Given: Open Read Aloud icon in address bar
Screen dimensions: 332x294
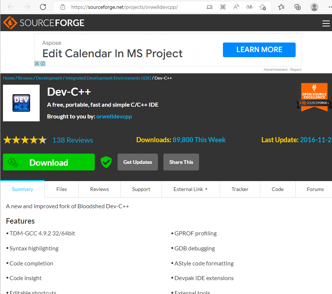Looking at the screenshot, I should pos(236,7).
